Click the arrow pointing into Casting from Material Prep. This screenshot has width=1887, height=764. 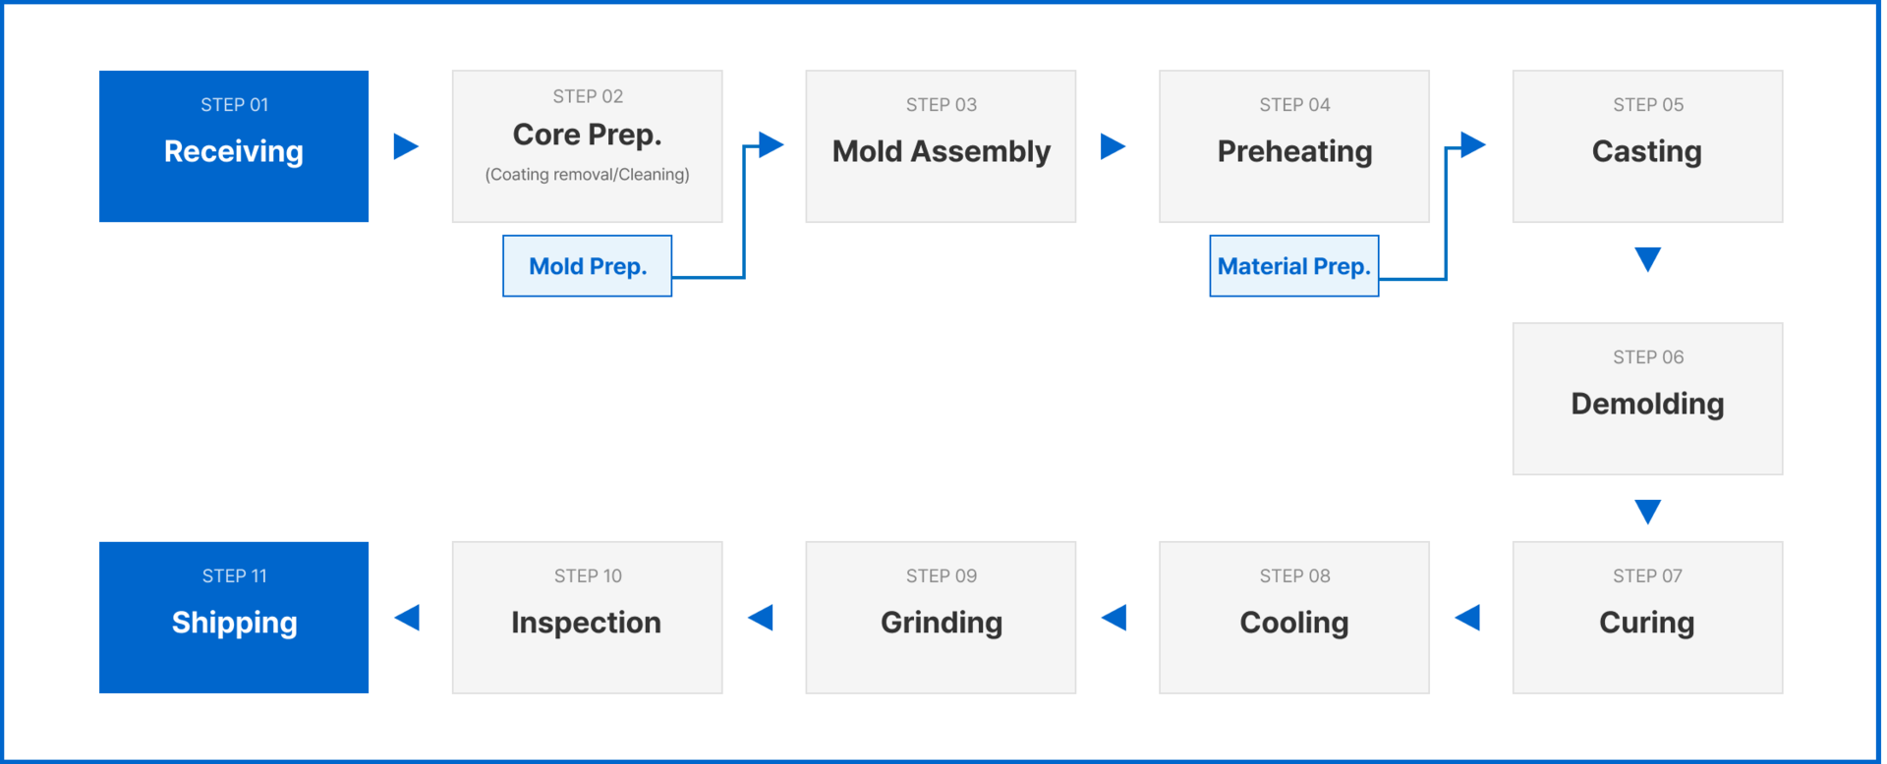[x=1473, y=145]
